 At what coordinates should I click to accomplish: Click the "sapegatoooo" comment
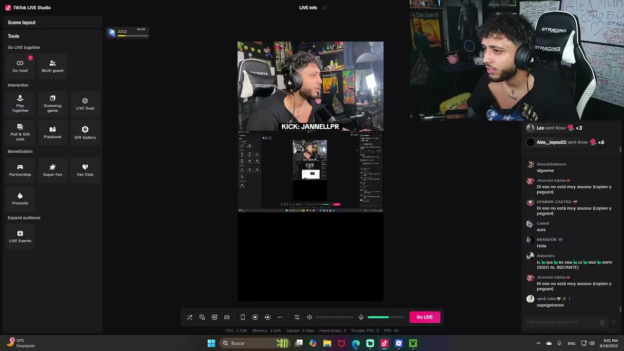(x=550, y=305)
